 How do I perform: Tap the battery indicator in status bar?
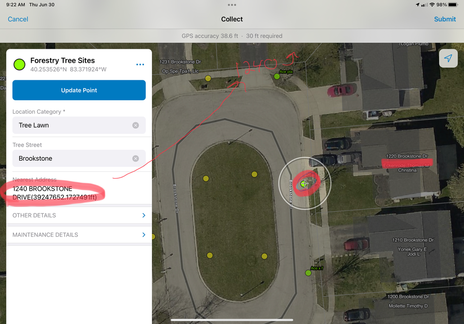(453, 5)
